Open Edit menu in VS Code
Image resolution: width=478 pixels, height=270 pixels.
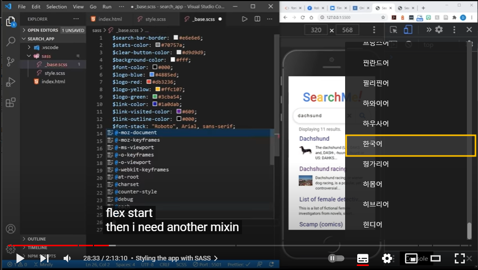pos(36,7)
